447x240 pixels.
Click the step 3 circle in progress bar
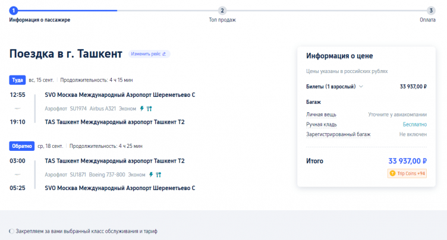pyautogui.click(x=431, y=11)
